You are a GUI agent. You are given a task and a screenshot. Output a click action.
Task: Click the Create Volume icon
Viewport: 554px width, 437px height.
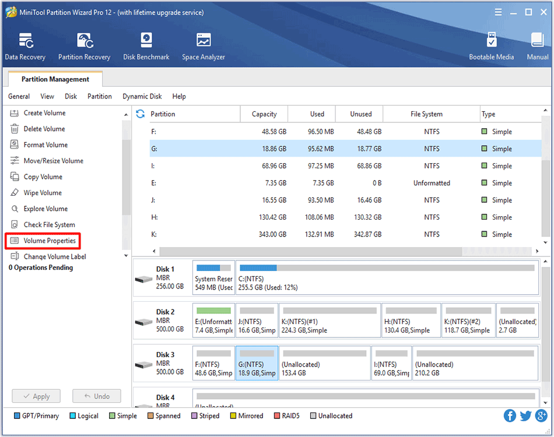15,113
